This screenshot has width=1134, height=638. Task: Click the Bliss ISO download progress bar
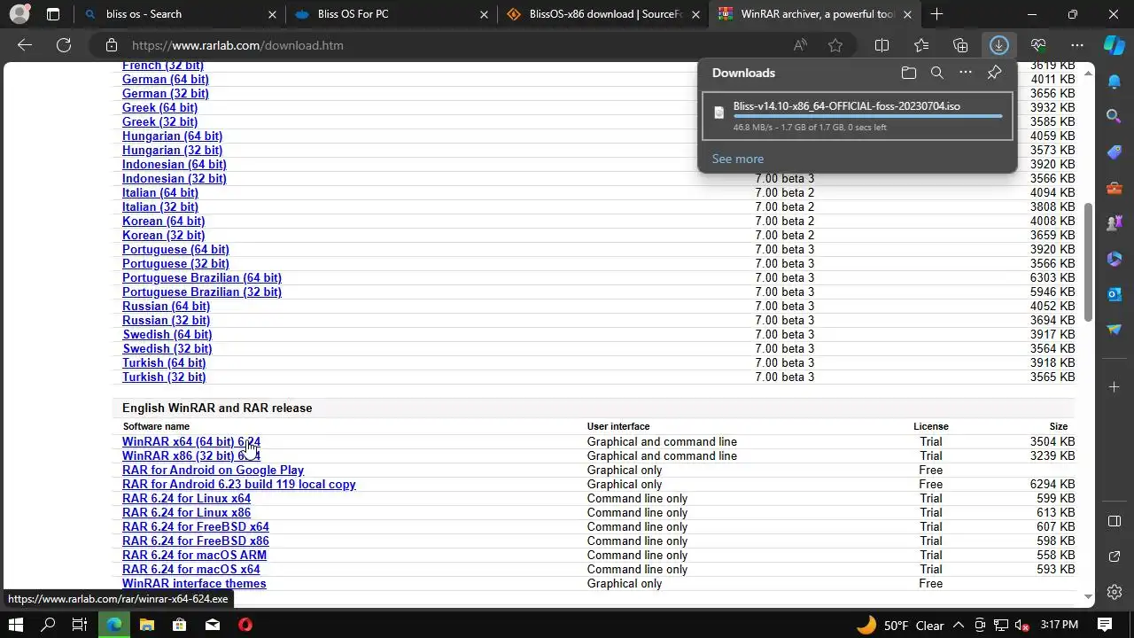867,116
